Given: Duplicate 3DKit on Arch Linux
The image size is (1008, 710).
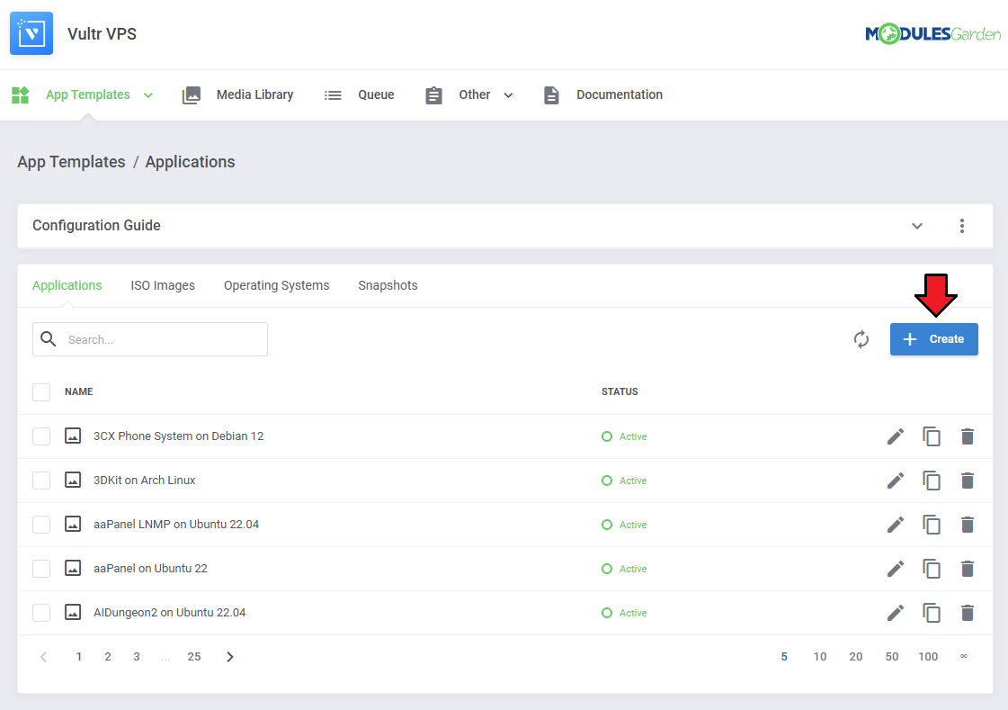Looking at the screenshot, I should (x=932, y=481).
